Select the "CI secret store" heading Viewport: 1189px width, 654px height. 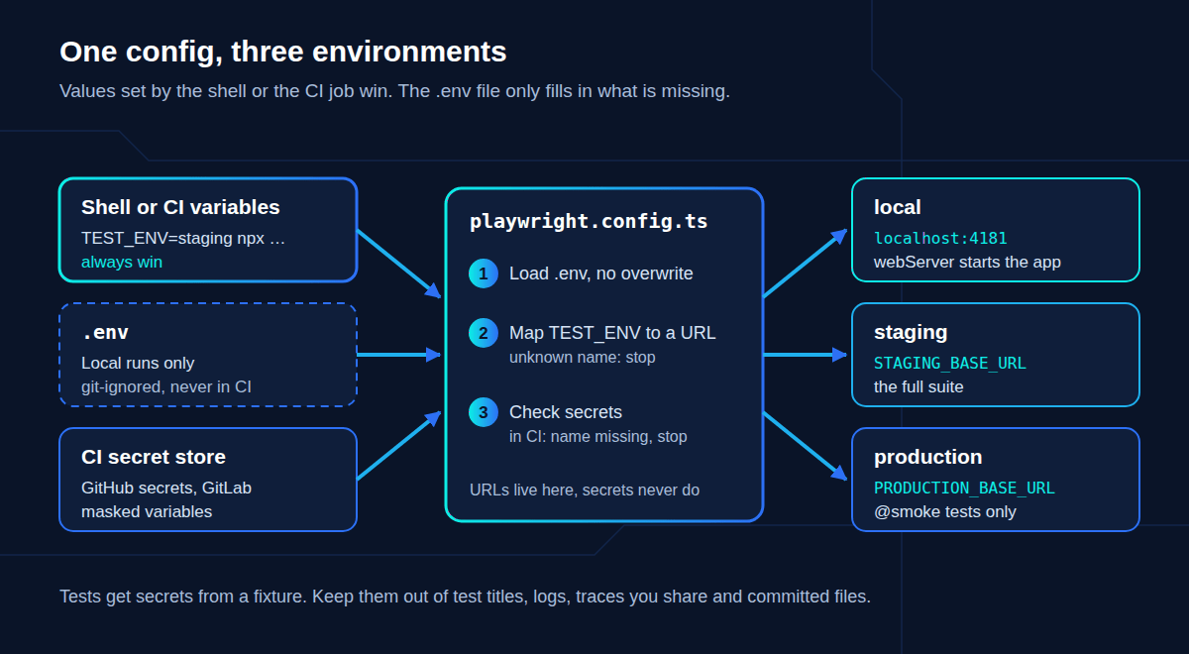[154, 457]
